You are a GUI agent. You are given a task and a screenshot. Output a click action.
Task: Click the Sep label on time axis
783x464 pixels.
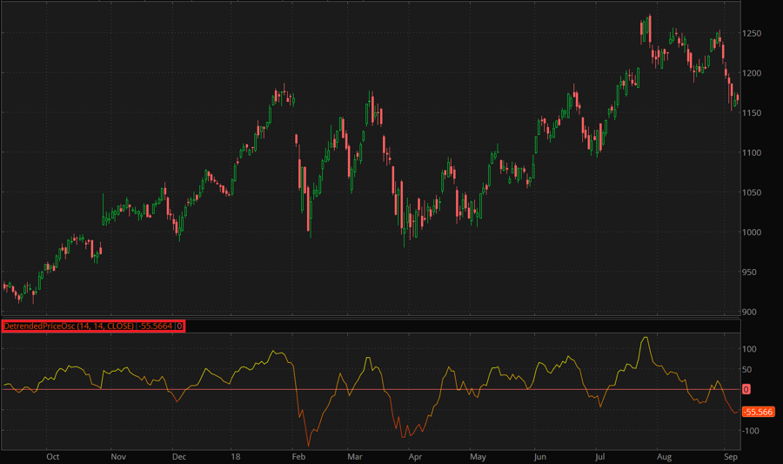coord(731,455)
